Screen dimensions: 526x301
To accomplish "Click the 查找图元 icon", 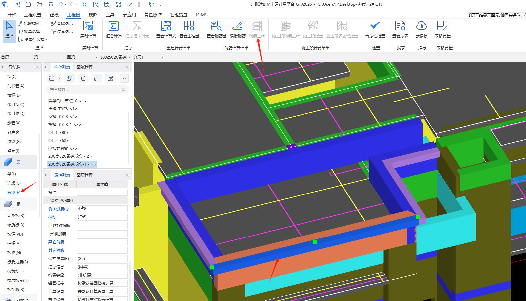I will 53,23.
